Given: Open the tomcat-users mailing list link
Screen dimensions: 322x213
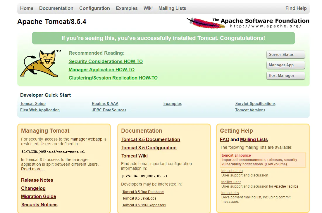Looking at the screenshot, I should pyautogui.click(x=232, y=171).
